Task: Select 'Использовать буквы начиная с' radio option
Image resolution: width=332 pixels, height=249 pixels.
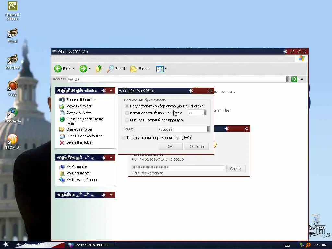Action: tap(127, 113)
